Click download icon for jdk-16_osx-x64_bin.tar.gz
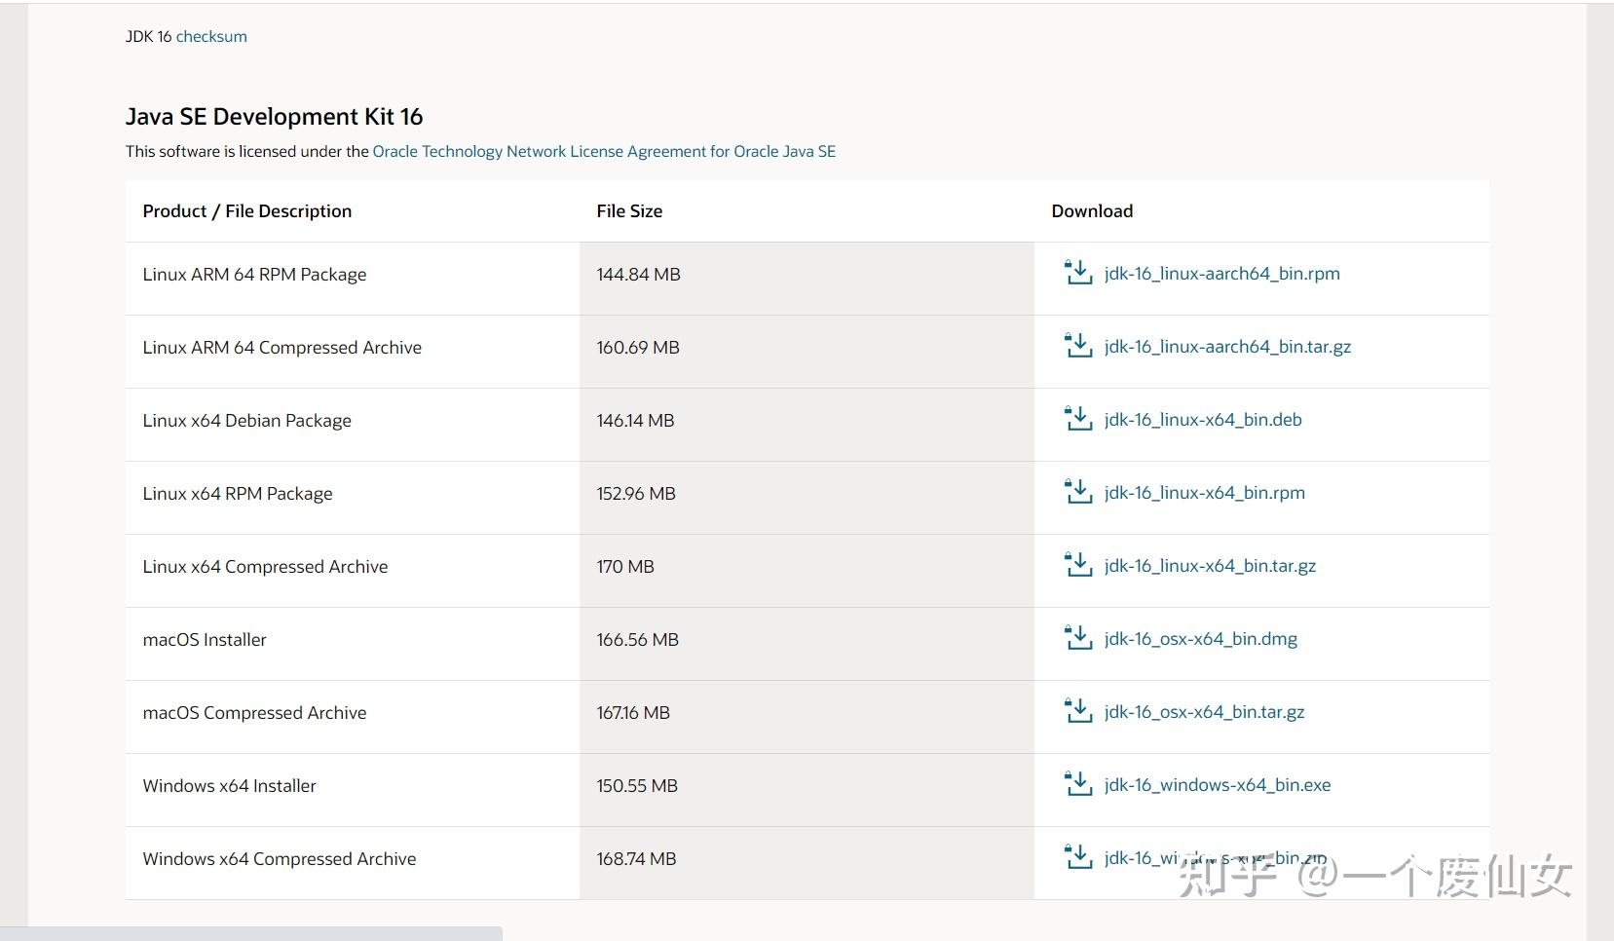 pos(1078,711)
